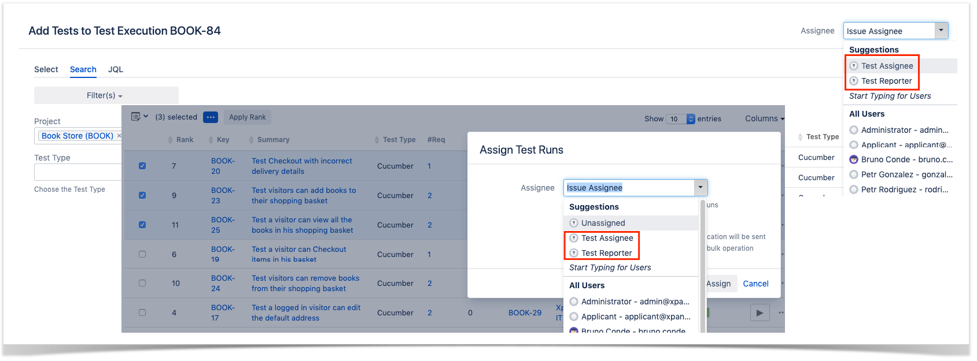Click the Test Type input field
Image resolution: width=977 pixels, height=361 pixels.
[78, 172]
